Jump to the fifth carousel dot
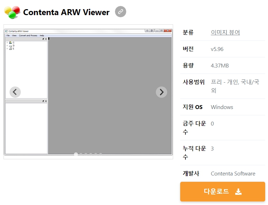This screenshot has width=268, height=205. [x=96, y=154]
